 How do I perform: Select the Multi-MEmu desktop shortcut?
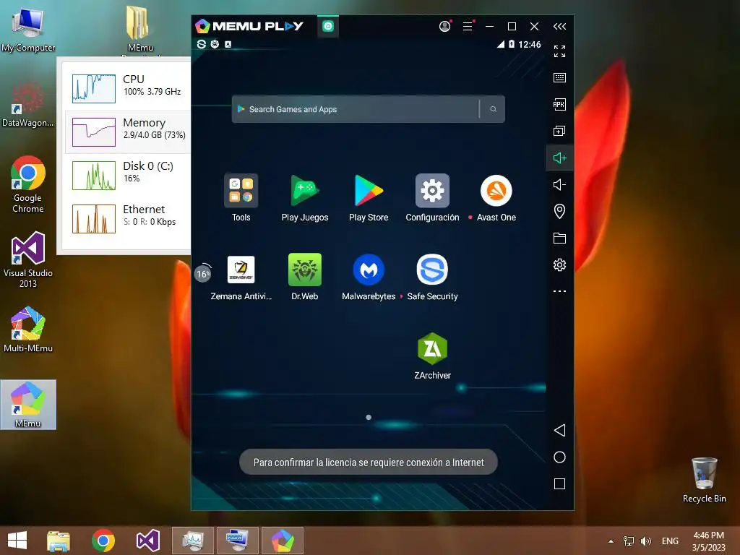pyautogui.click(x=28, y=330)
